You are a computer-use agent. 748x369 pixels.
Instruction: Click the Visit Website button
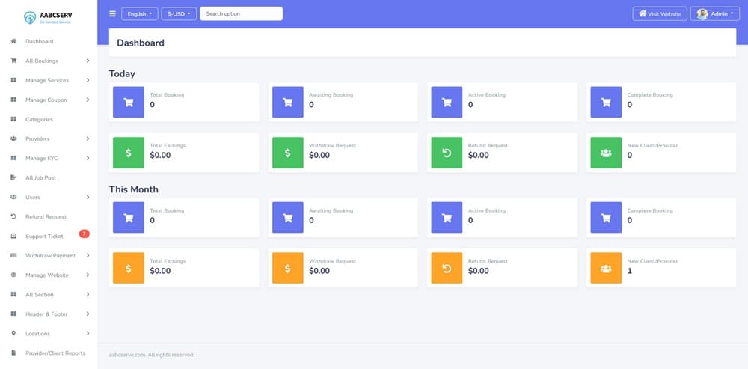click(659, 13)
